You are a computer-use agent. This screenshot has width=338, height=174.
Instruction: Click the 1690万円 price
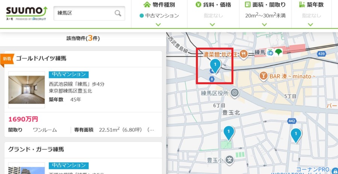pos(23,119)
